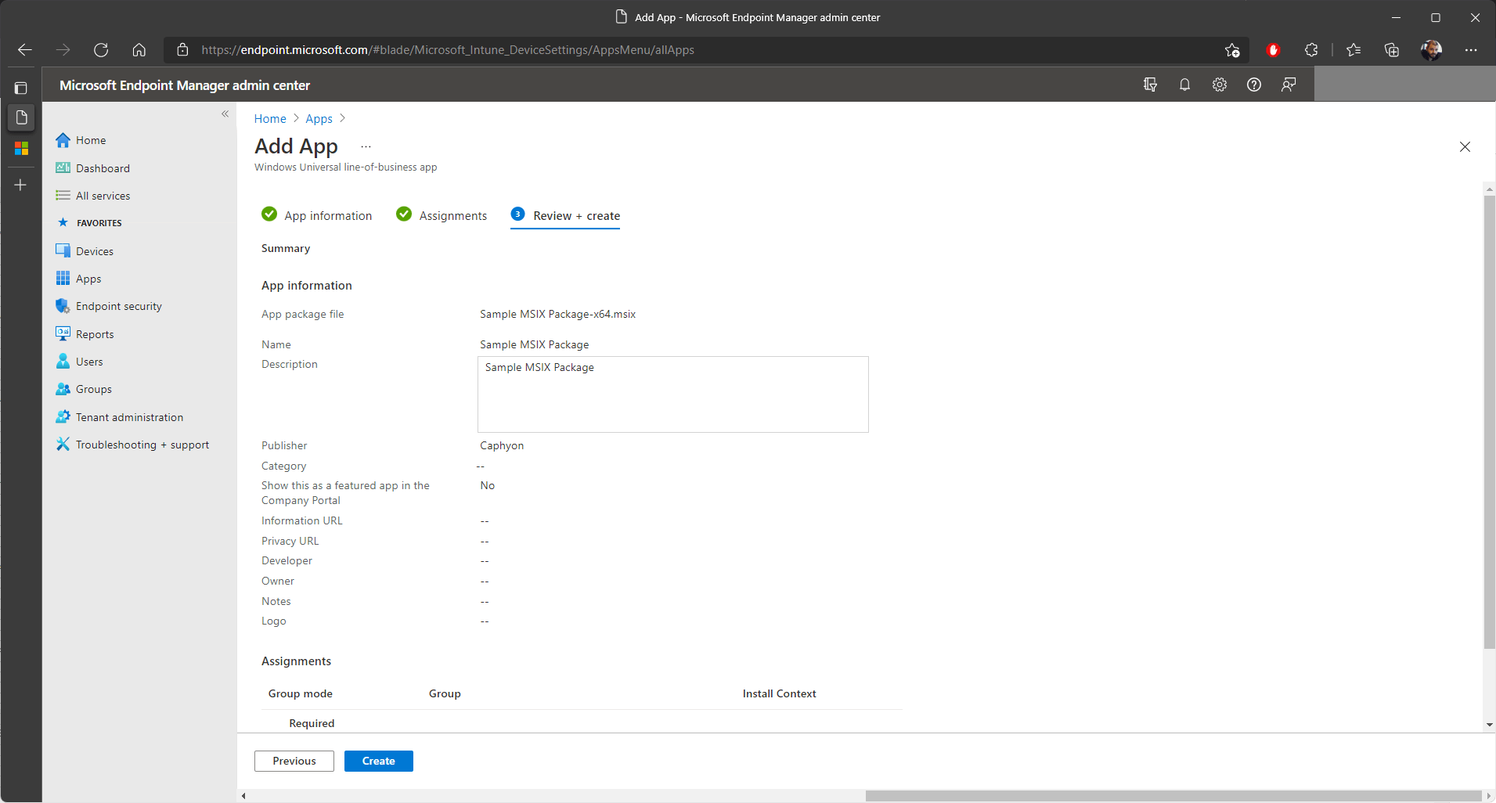Open portal settings gear icon
Screen dimensions: 1496x803
click(1220, 85)
